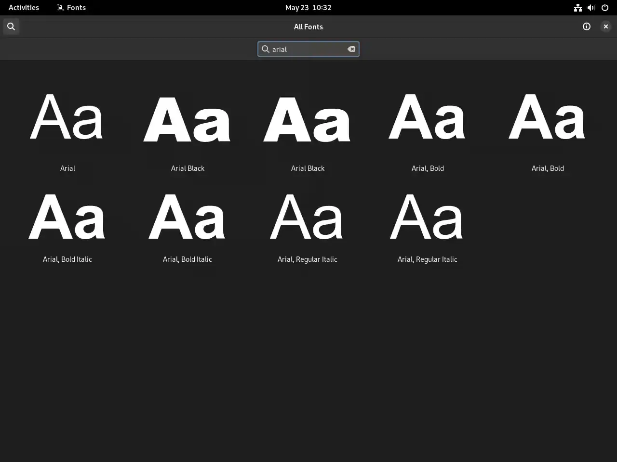Open the About info icon
Image resolution: width=617 pixels, height=462 pixels.
coord(587,26)
